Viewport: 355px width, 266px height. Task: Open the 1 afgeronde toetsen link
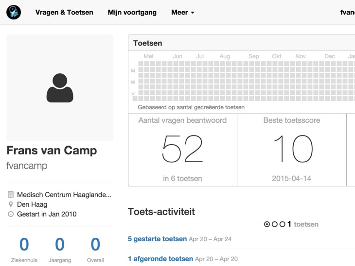point(160,259)
